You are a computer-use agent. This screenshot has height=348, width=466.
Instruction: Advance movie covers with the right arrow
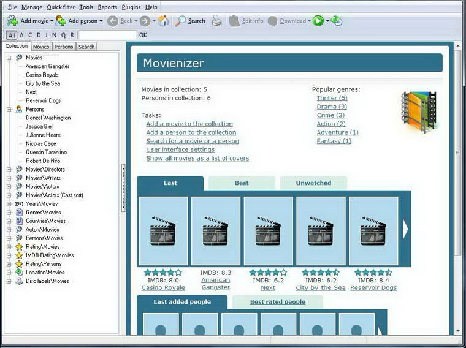point(405,229)
